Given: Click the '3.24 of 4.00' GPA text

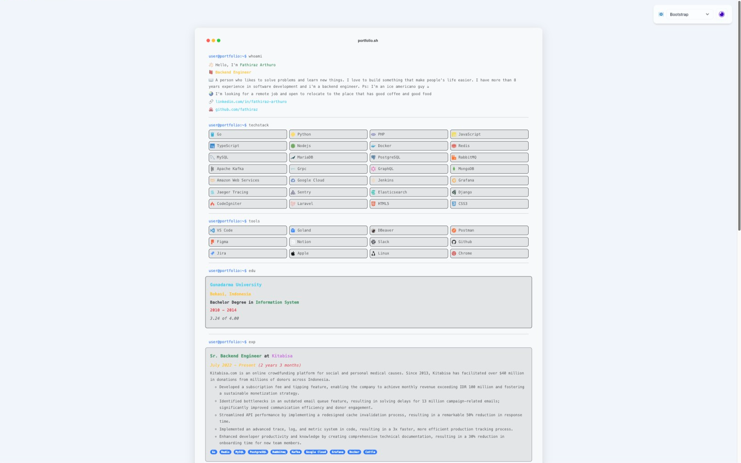Looking at the screenshot, I should pyautogui.click(x=224, y=318).
